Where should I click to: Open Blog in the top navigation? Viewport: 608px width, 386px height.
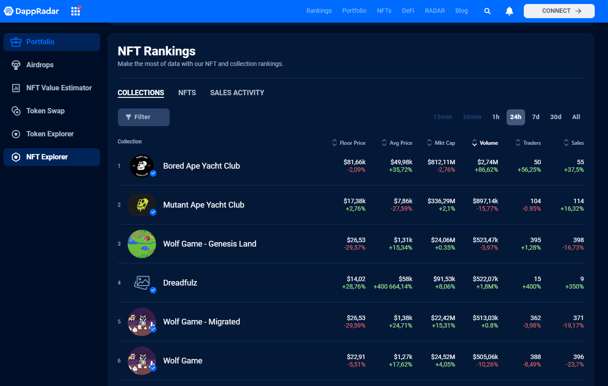point(462,11)
